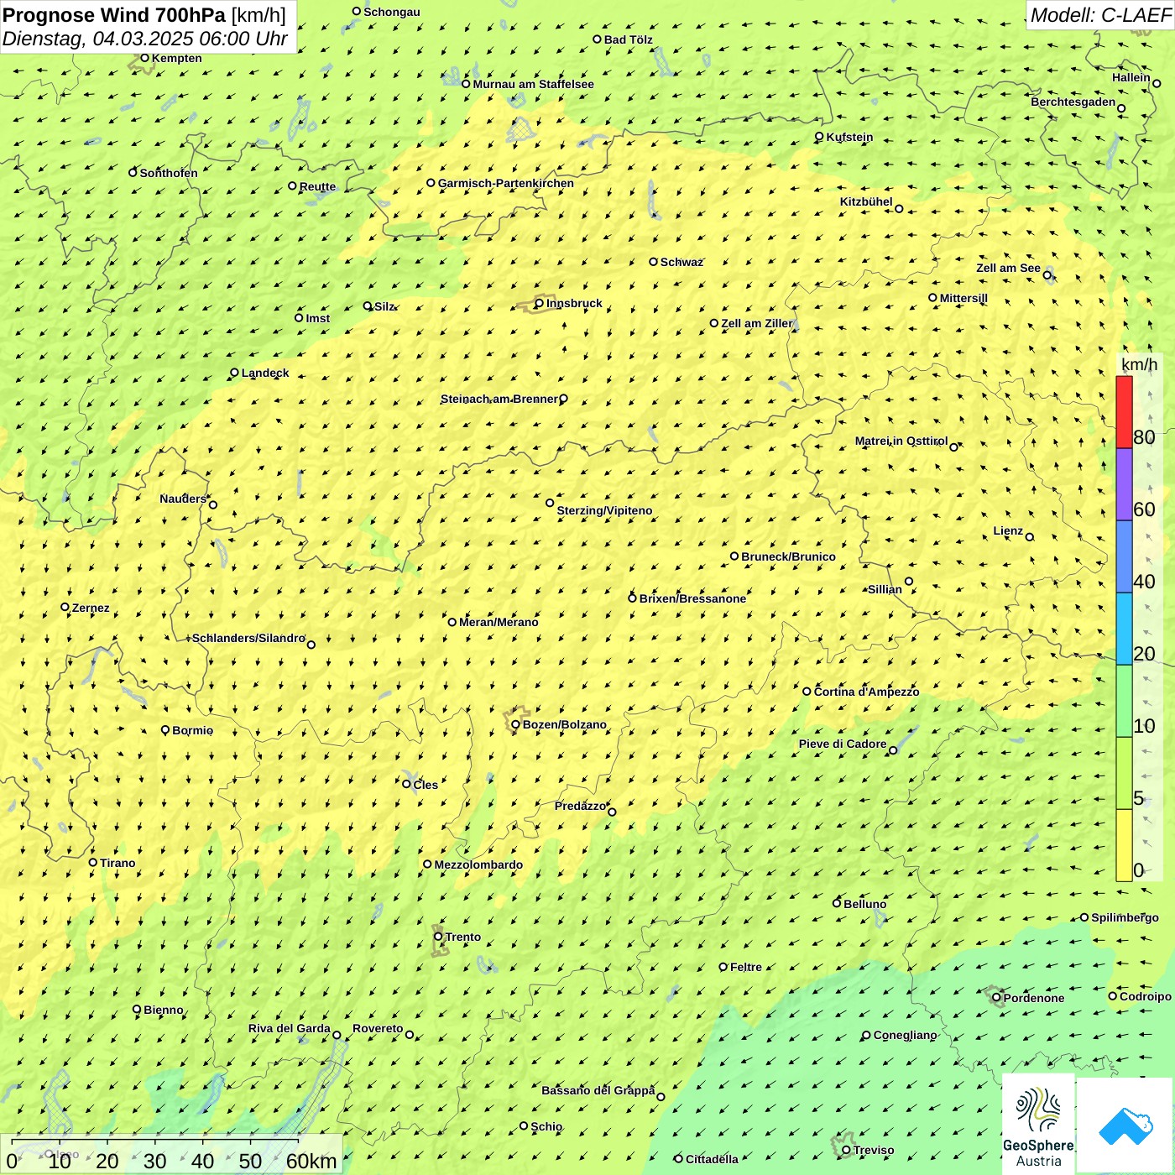This screenshot has width=1175, height=1175.
Task: Click the GeoSphere Austria logo
Action: 1038,1125
